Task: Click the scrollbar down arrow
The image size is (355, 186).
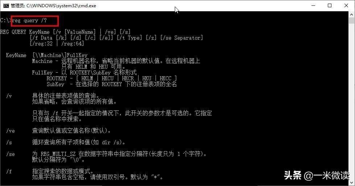Action: (x=351, y=182)
